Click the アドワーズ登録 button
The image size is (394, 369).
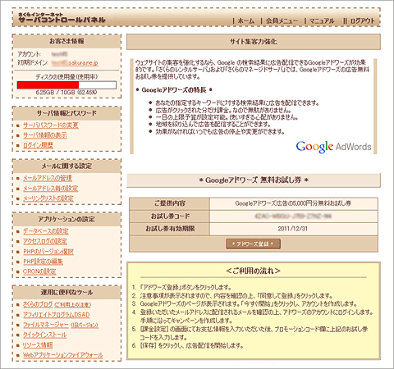click(253, 244)
